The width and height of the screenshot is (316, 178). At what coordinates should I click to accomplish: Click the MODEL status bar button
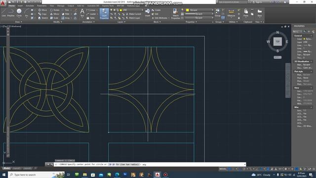click(223, 169)
